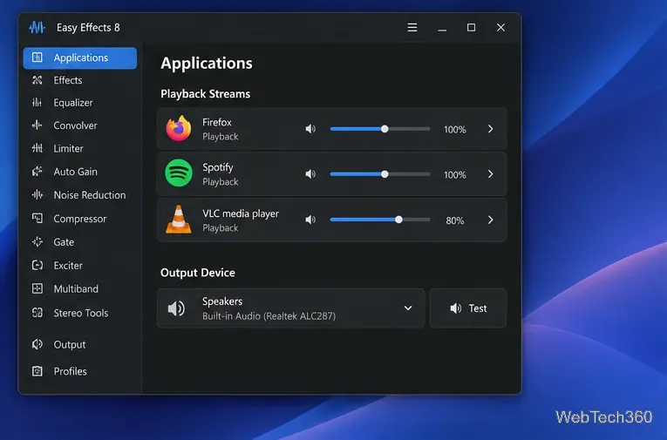
Task: Mute the VLC media player stream
Action: point(310,220)
